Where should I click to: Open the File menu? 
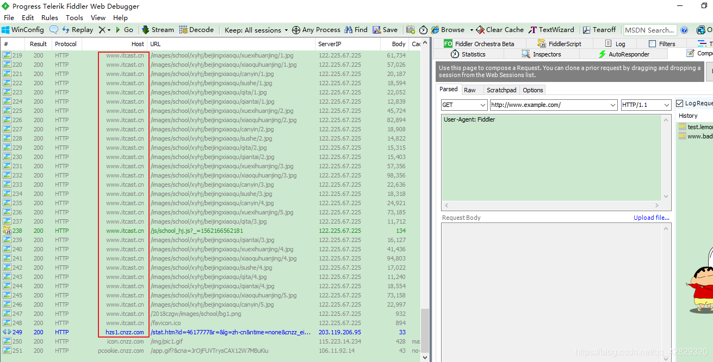9,18
